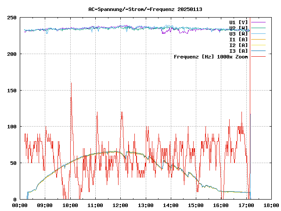
Task: Click the 08:00 x-axis time label
Action: click(20, 205)
